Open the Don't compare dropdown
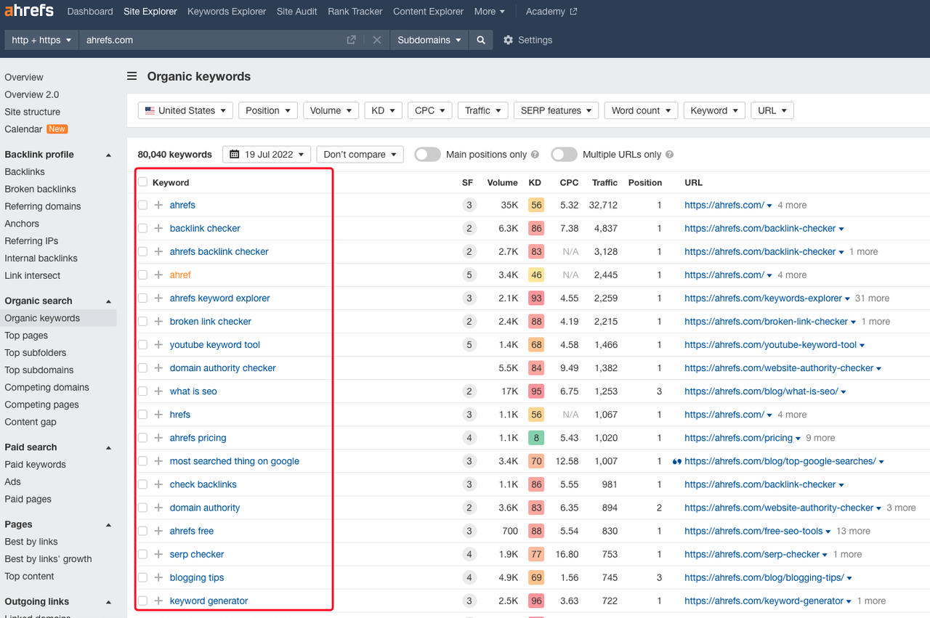 [x=360, y=154]
